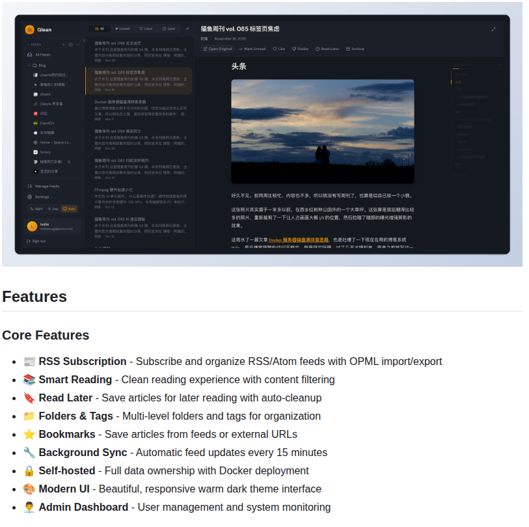The width and height of the screenshot is (529, 527).
Task: Click the new folder icon in Feeds header
Action: point(70,44)
